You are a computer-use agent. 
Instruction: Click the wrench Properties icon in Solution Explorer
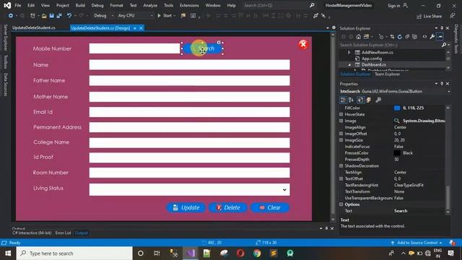pos(432,37)
